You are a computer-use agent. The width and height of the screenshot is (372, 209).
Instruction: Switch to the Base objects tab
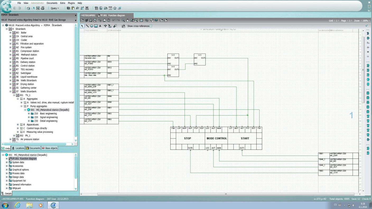50,148
